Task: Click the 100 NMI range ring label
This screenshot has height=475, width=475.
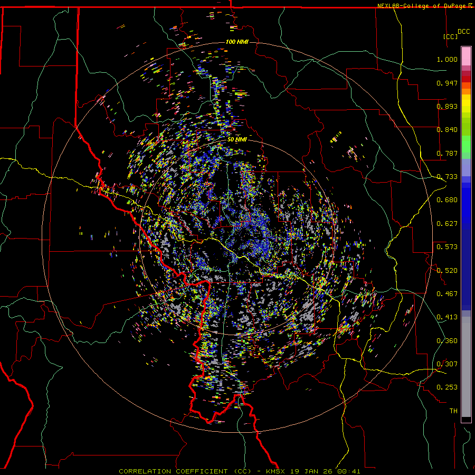Action: coord(237,42)
